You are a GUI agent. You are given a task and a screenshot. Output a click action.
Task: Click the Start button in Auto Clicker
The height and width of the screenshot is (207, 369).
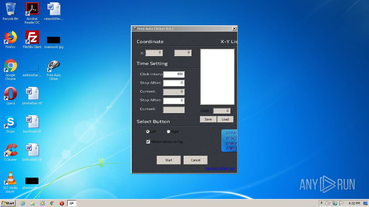point(169,160)
